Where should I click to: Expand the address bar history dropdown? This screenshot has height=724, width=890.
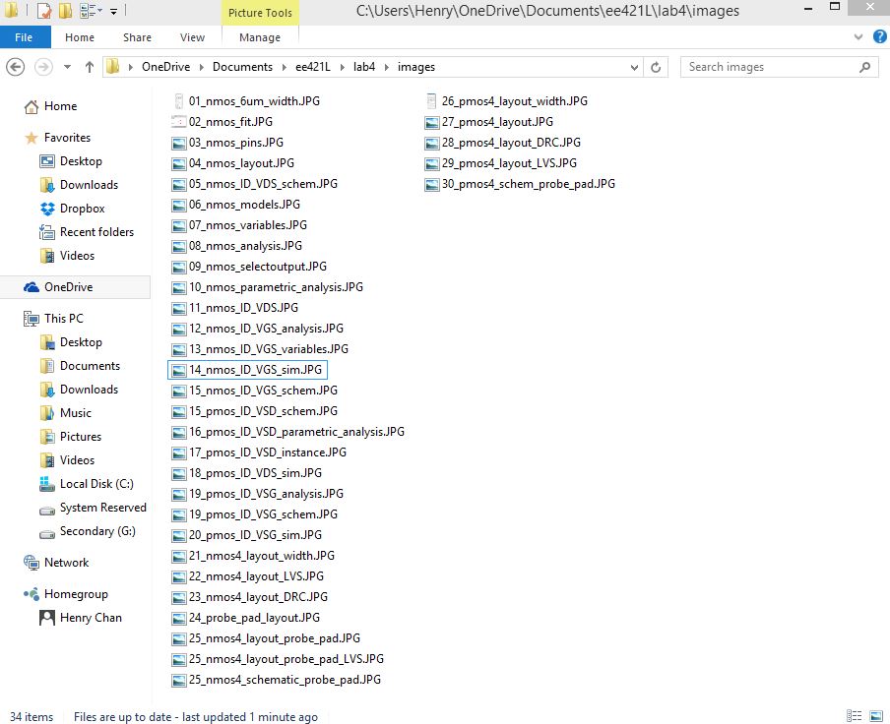633,66
